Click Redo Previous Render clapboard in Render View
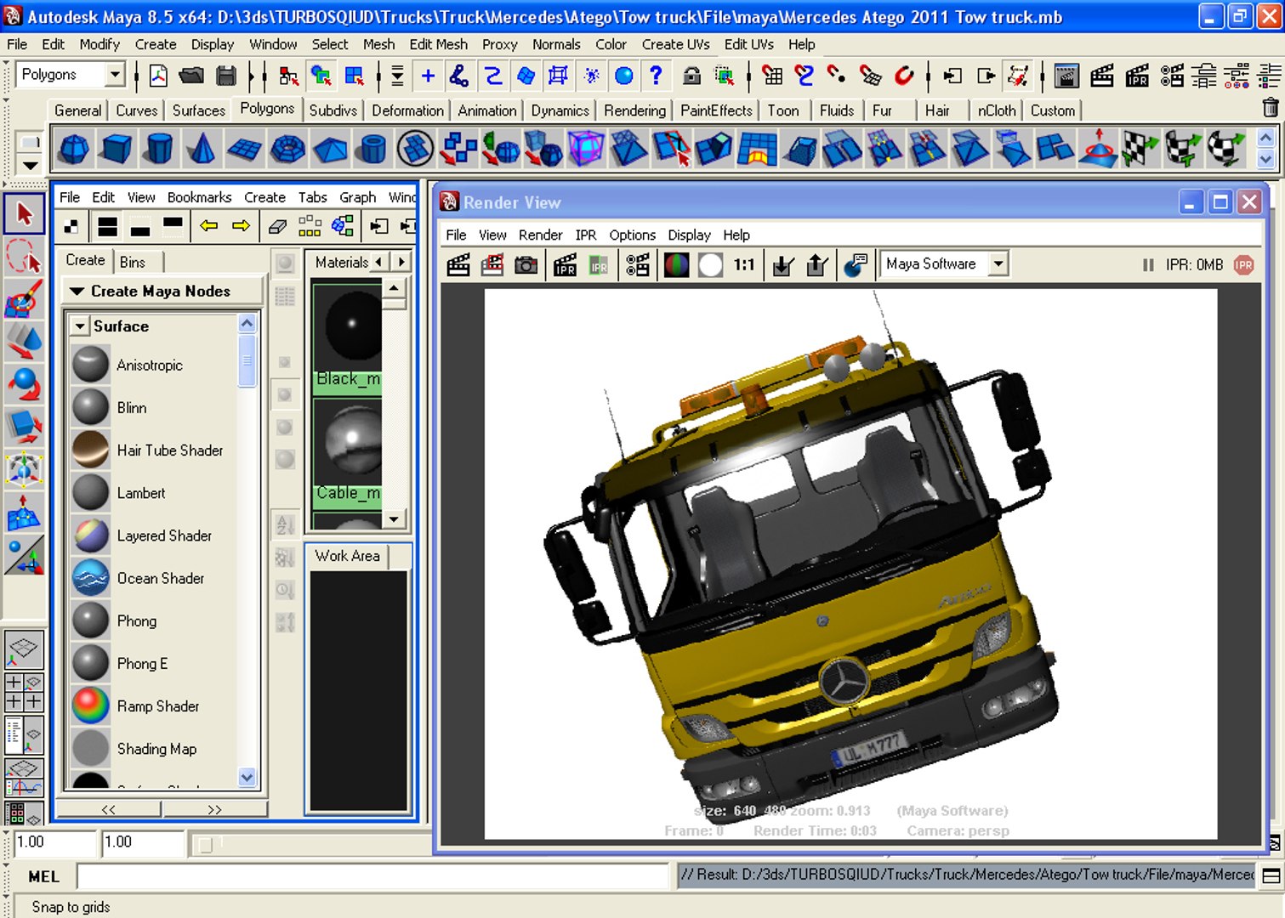Image resolution: width=1285 pixels, height=918 pixels. click(x=458, y=265)
